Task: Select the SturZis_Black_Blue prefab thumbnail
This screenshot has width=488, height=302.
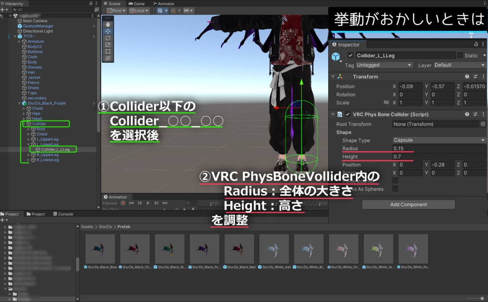Action: (x=100, y=249)
